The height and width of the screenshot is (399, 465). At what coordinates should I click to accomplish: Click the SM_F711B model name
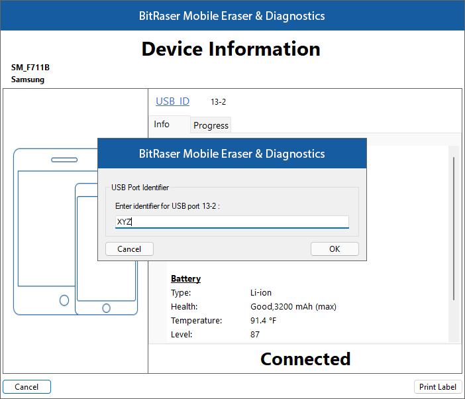pyautogui.click(x=30, y=68)
